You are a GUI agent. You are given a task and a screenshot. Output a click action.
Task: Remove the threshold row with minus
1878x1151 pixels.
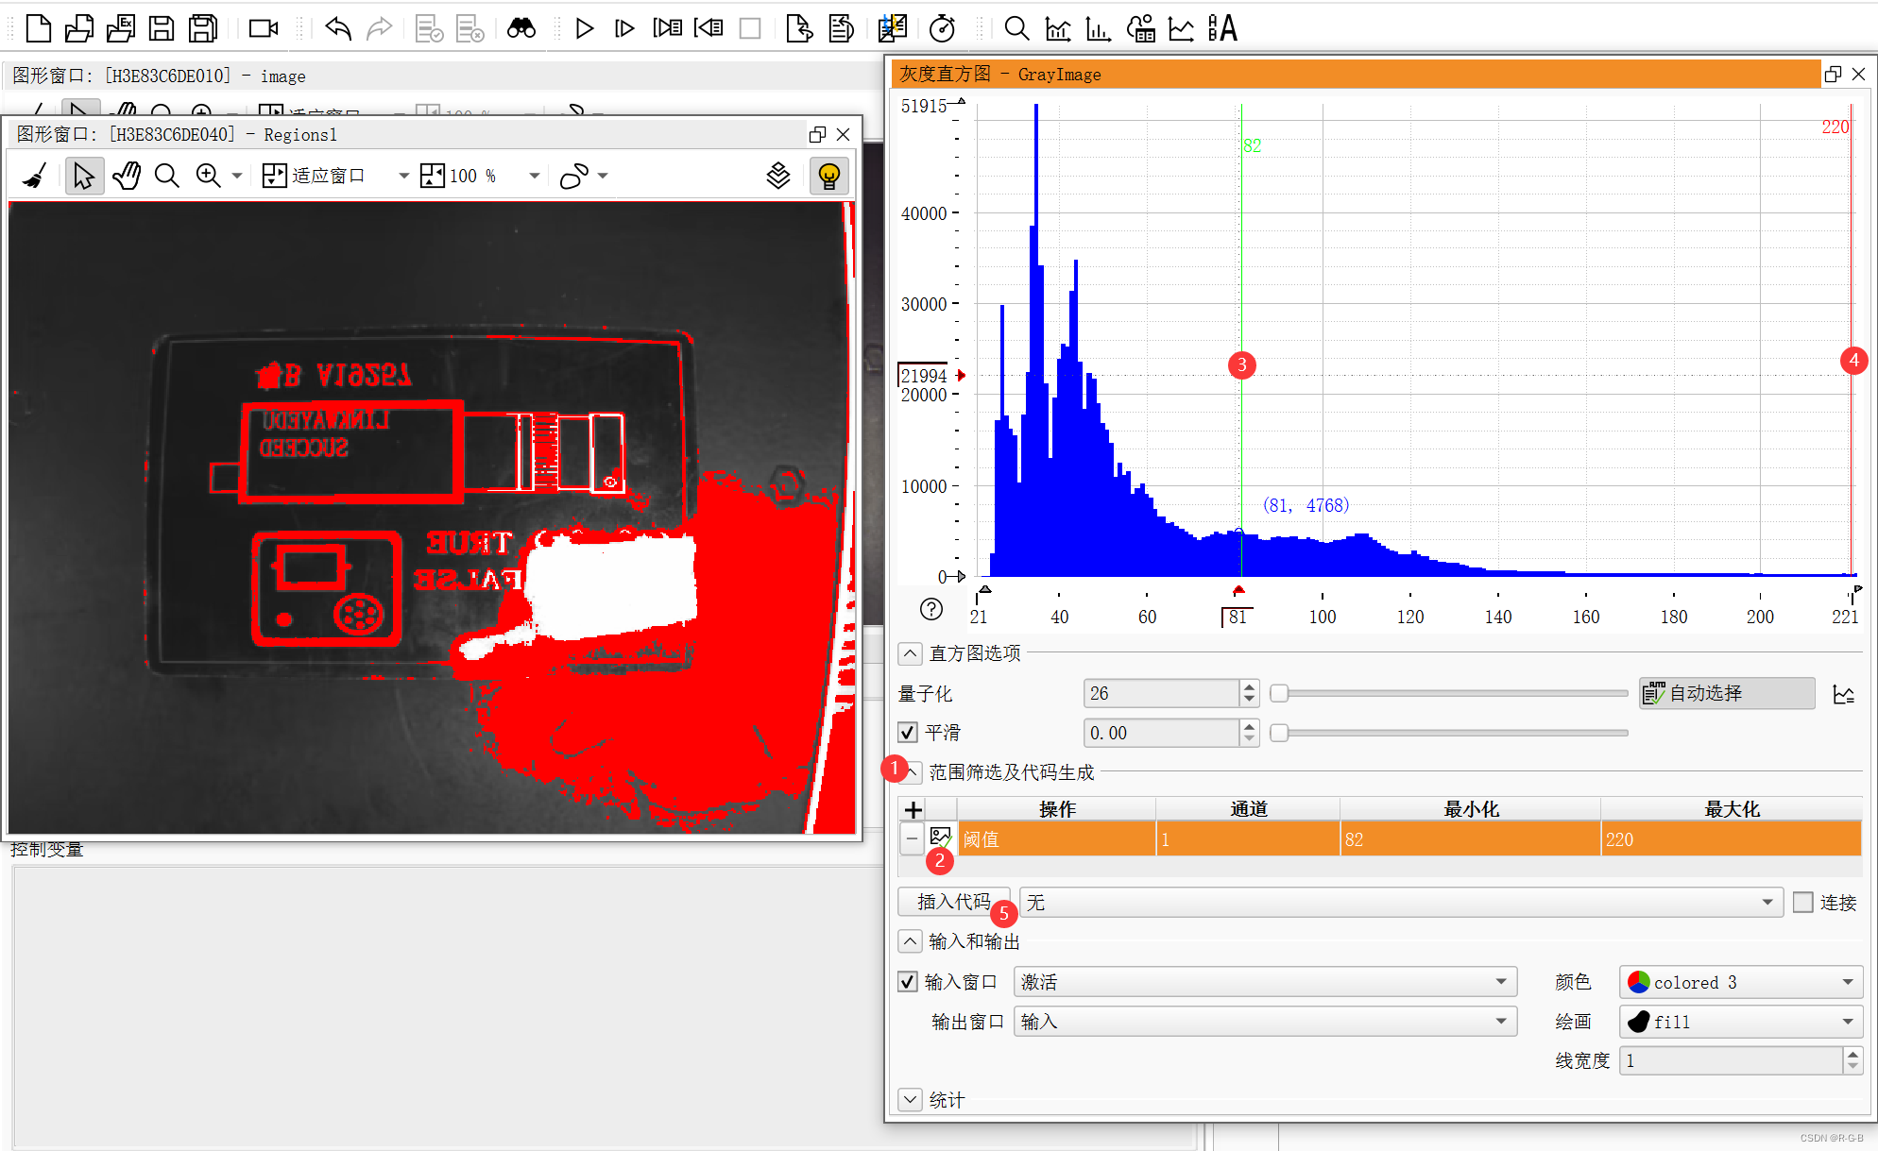click(912, 838)
